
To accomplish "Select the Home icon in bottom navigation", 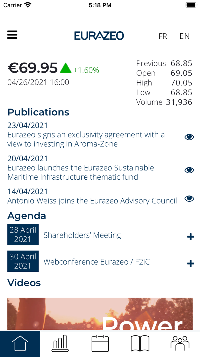I will click(20, 343).
